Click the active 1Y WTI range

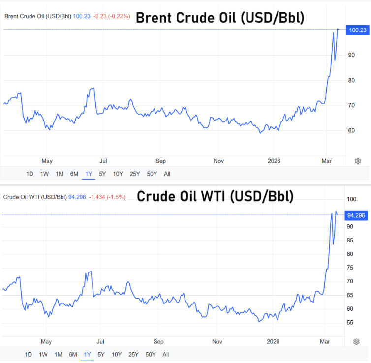click(x=87, y=354)
